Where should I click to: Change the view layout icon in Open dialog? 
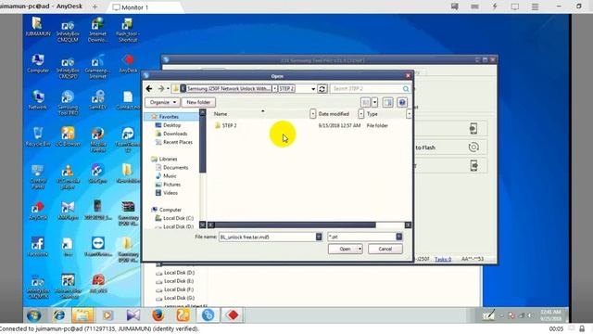[365, 102]
